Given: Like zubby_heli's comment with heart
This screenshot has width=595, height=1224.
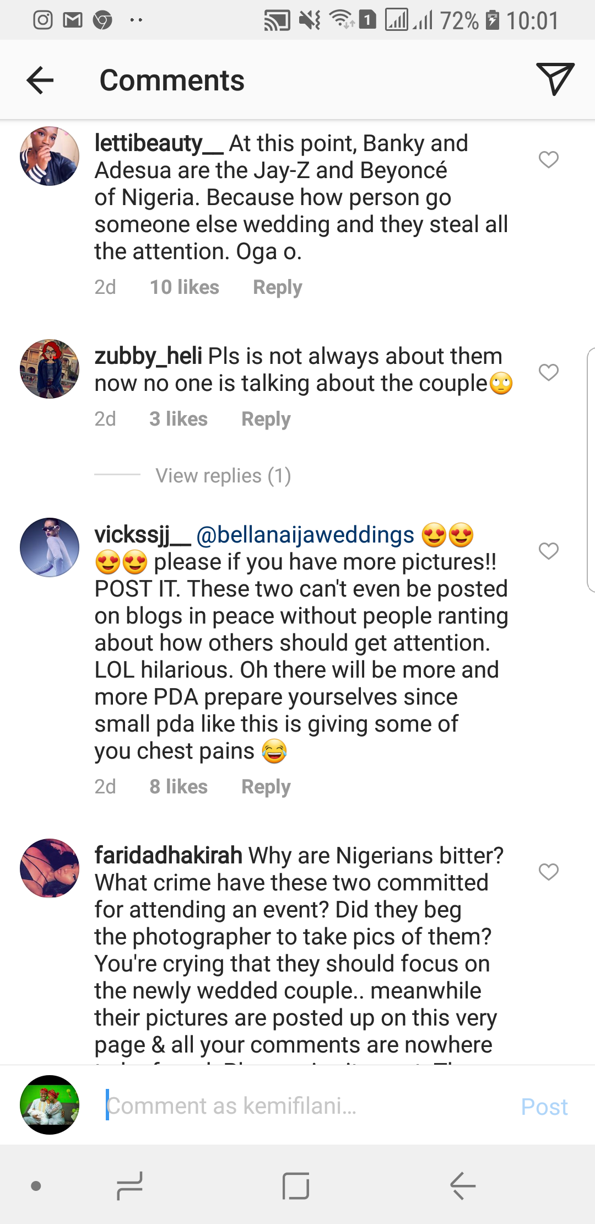Looking at the screenshot, I should point(548,373).
